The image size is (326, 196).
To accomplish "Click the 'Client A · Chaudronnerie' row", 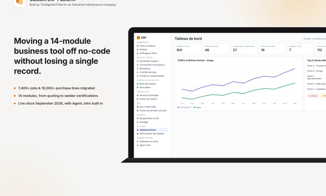I will pyautogui.click(x=317, y=66).
